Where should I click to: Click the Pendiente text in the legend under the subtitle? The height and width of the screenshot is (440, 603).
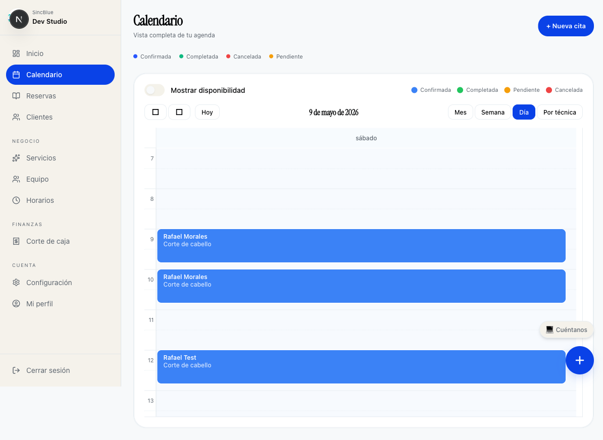(289, 57)
